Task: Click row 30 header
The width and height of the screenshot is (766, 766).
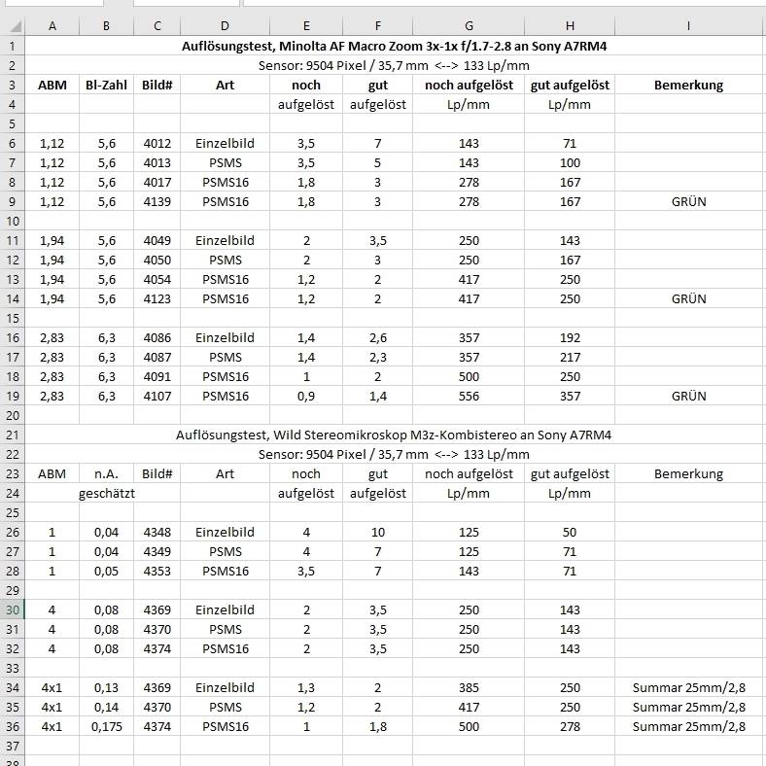Action: tap(12, 609)
